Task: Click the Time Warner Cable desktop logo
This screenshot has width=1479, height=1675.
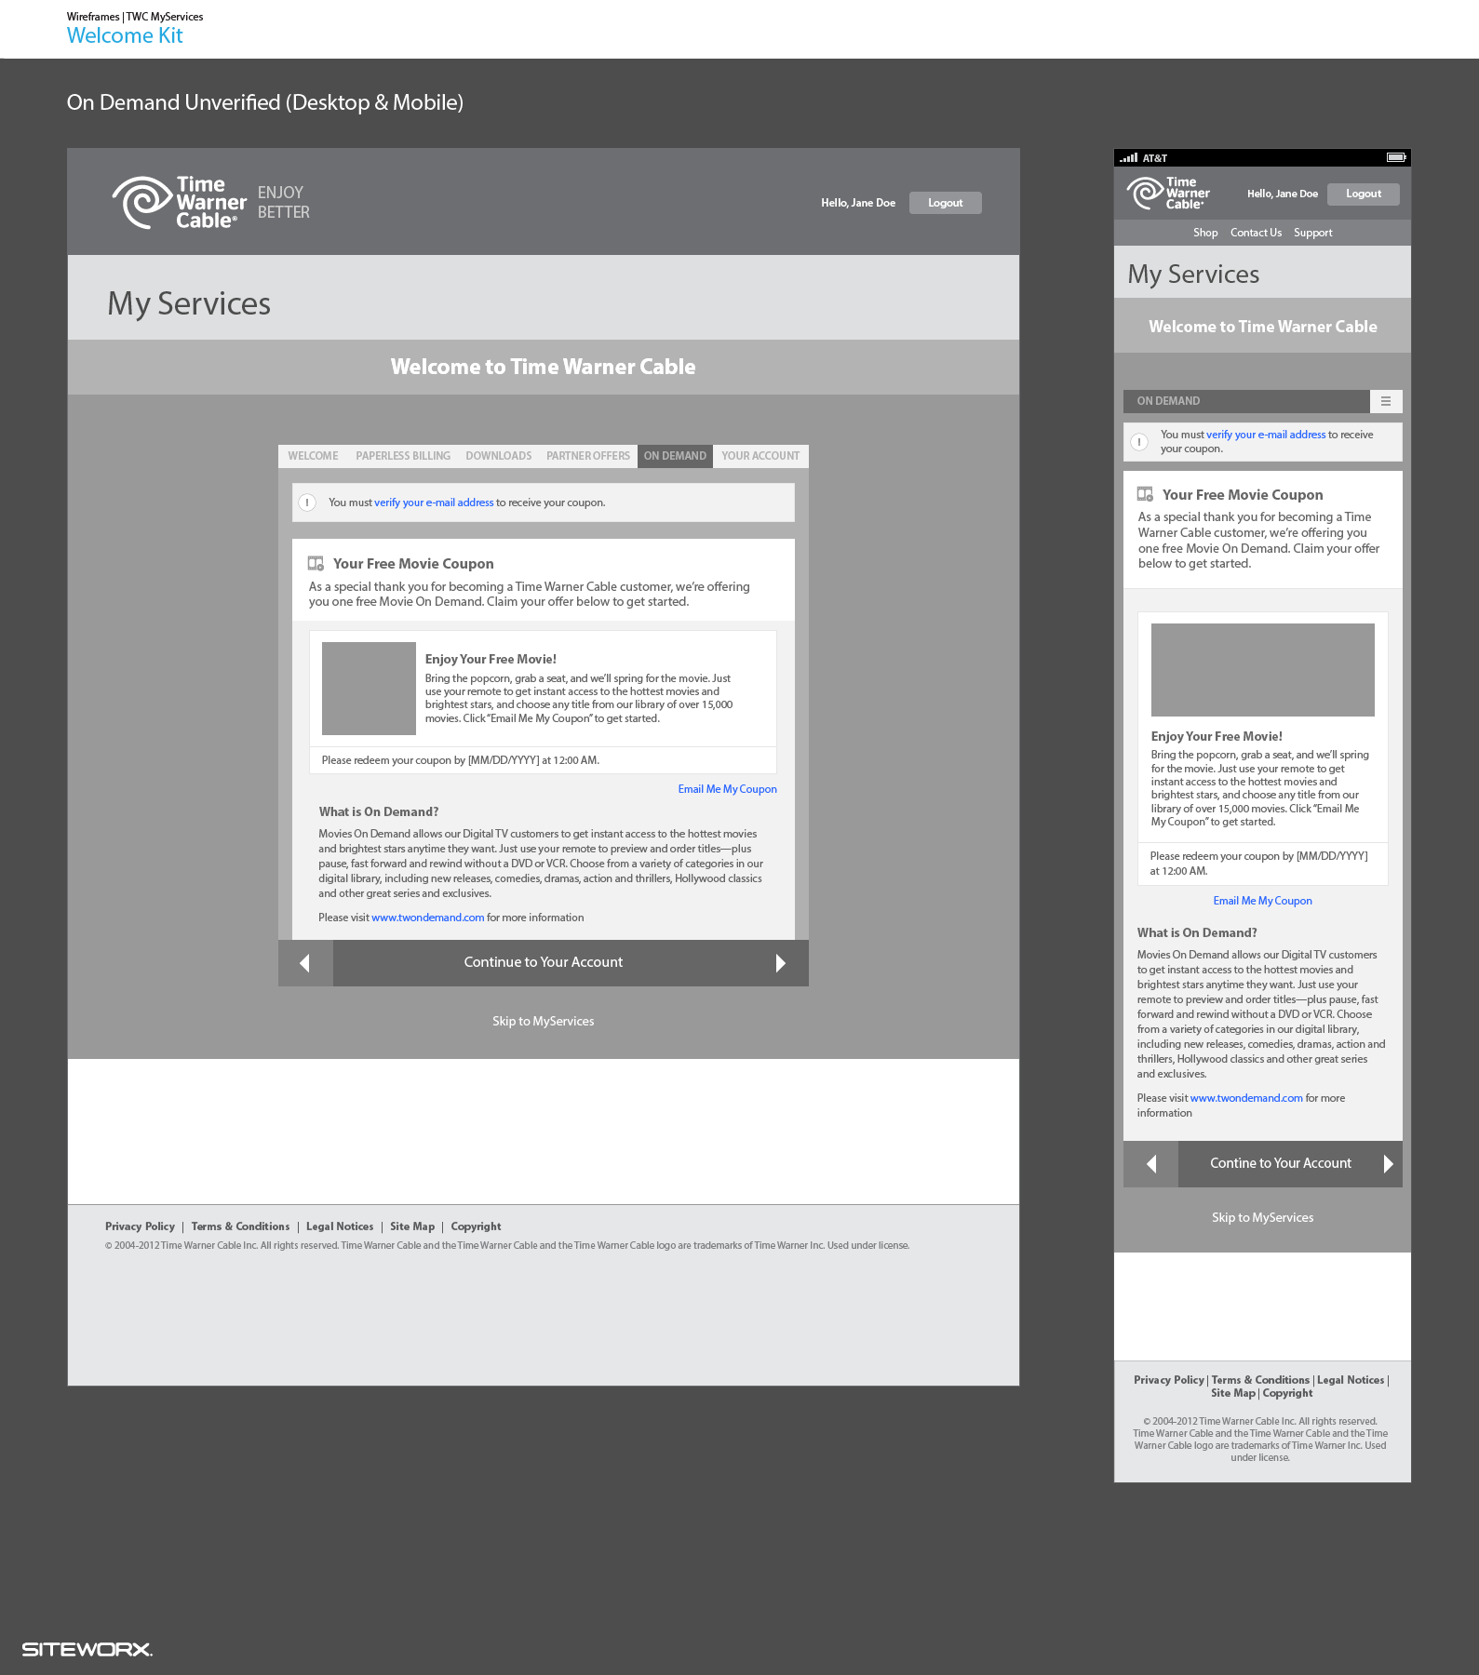Action: 180,202
